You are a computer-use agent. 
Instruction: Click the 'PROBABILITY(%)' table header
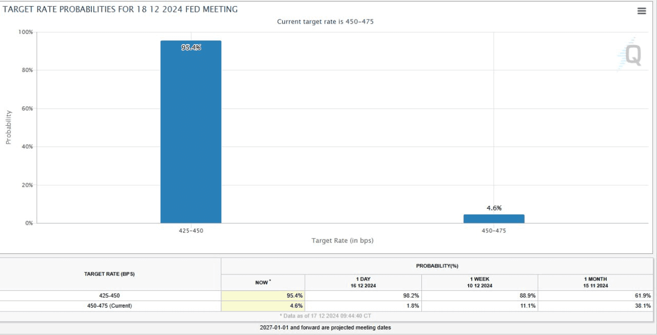437,266
